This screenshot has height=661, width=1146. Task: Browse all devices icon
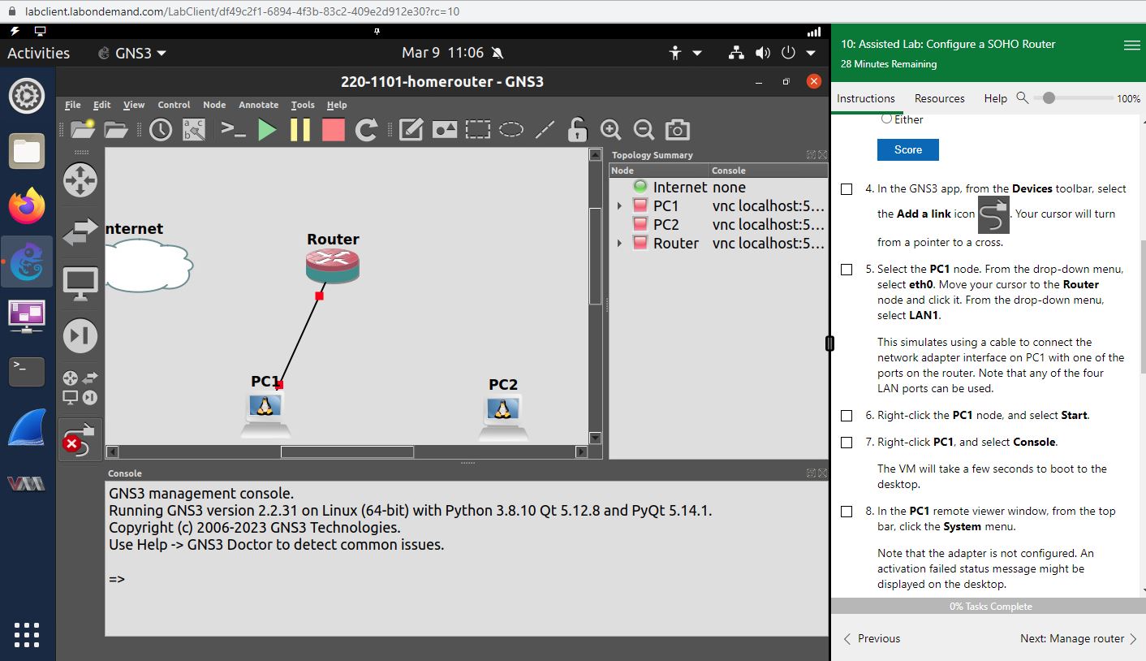(x=80, y=387)
